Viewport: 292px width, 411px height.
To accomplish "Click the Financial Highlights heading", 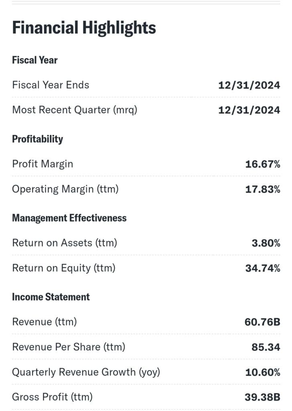I will [84, 28].
